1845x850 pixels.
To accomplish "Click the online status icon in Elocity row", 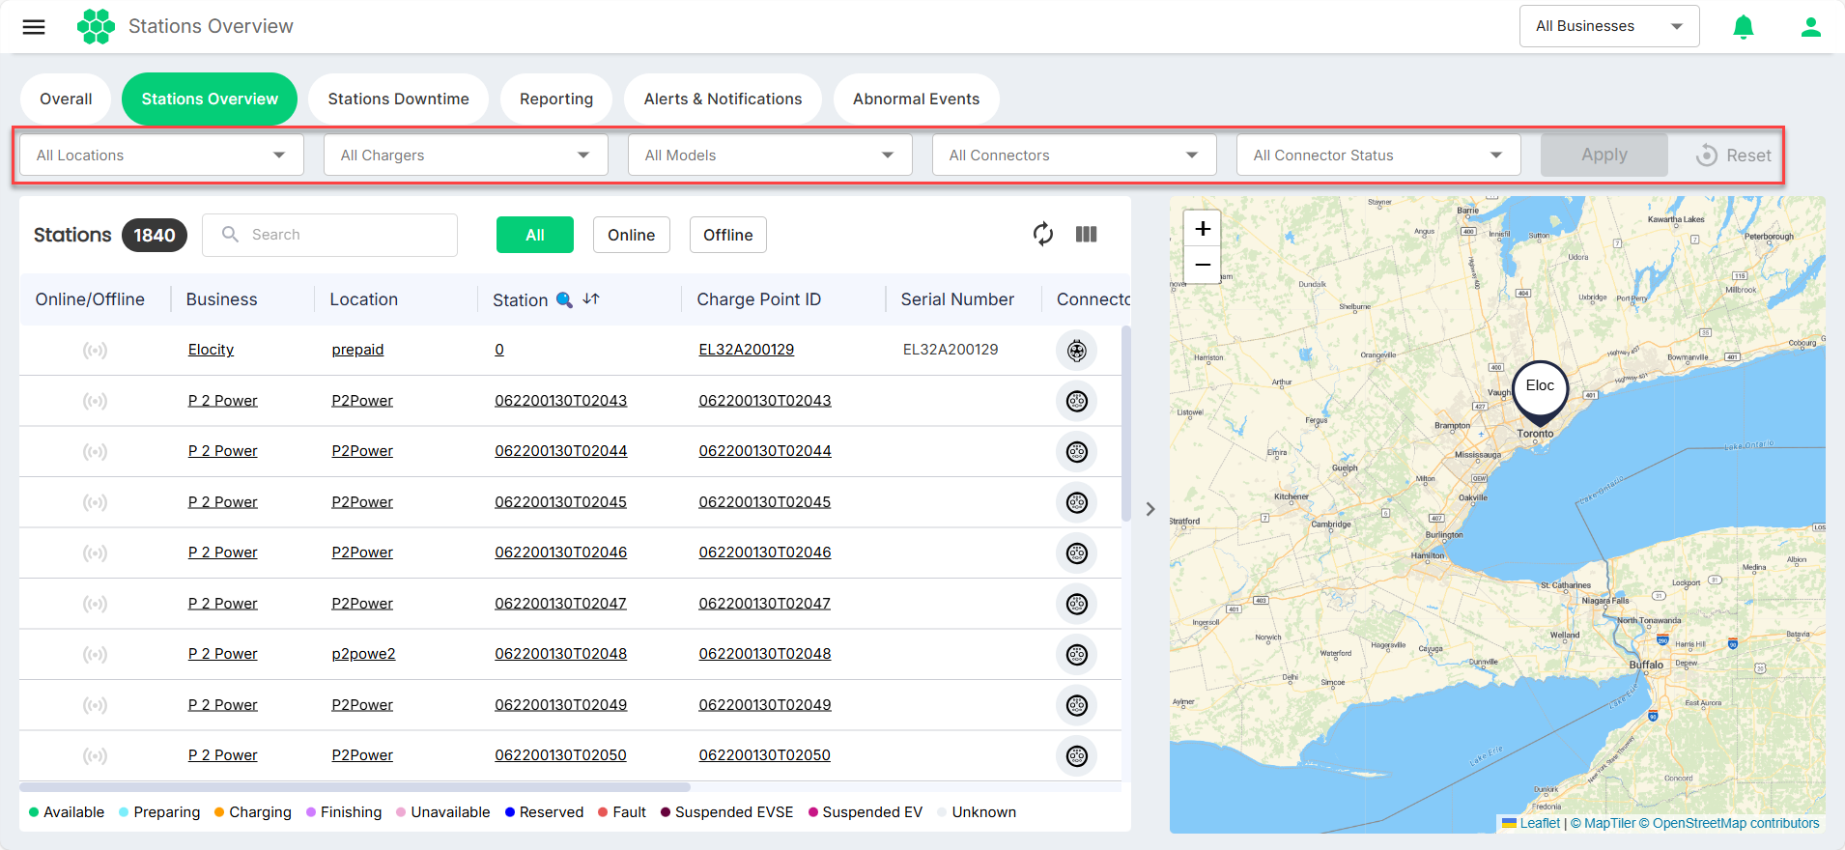I will [95, 350].
